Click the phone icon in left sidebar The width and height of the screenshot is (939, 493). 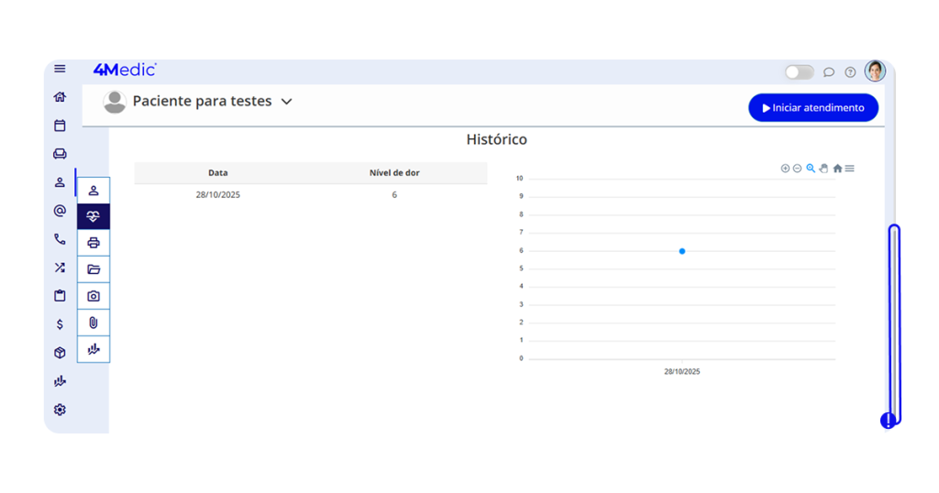pyautogui.click(x=60, y=239)
